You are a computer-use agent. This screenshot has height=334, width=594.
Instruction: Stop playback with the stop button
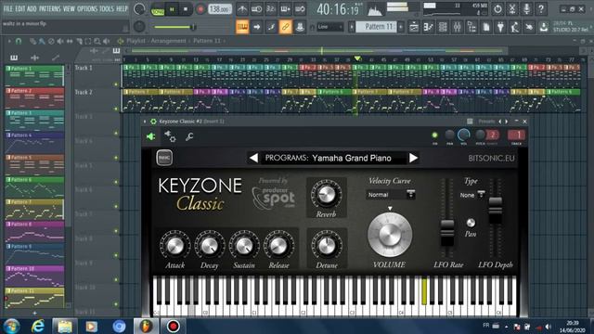186,9
